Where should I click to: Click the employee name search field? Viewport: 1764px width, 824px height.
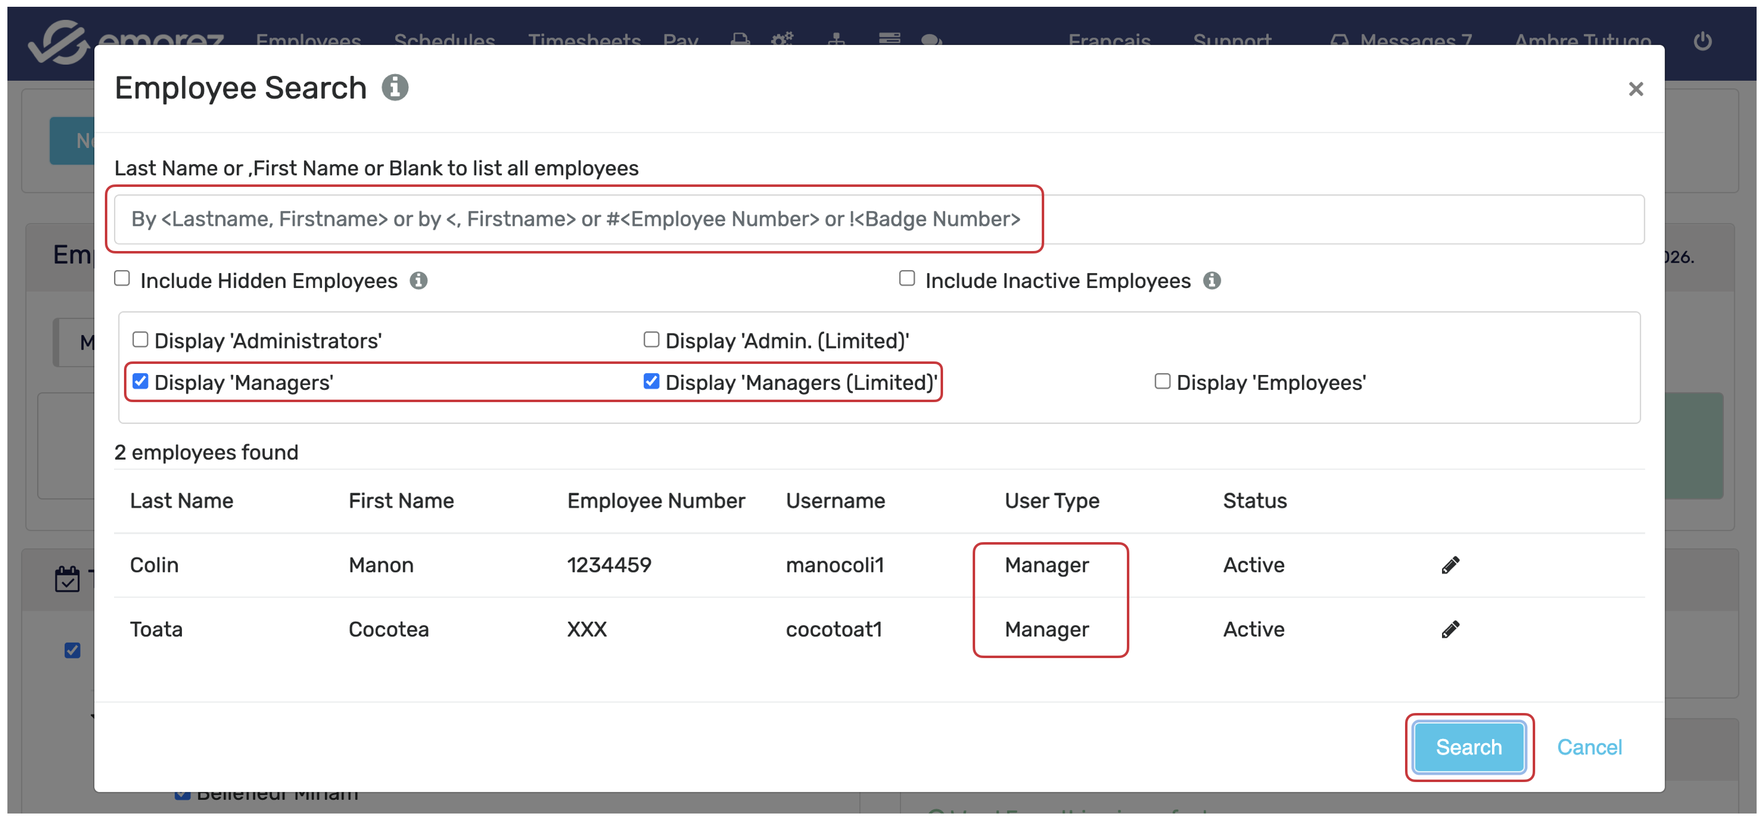pos(878,219)
